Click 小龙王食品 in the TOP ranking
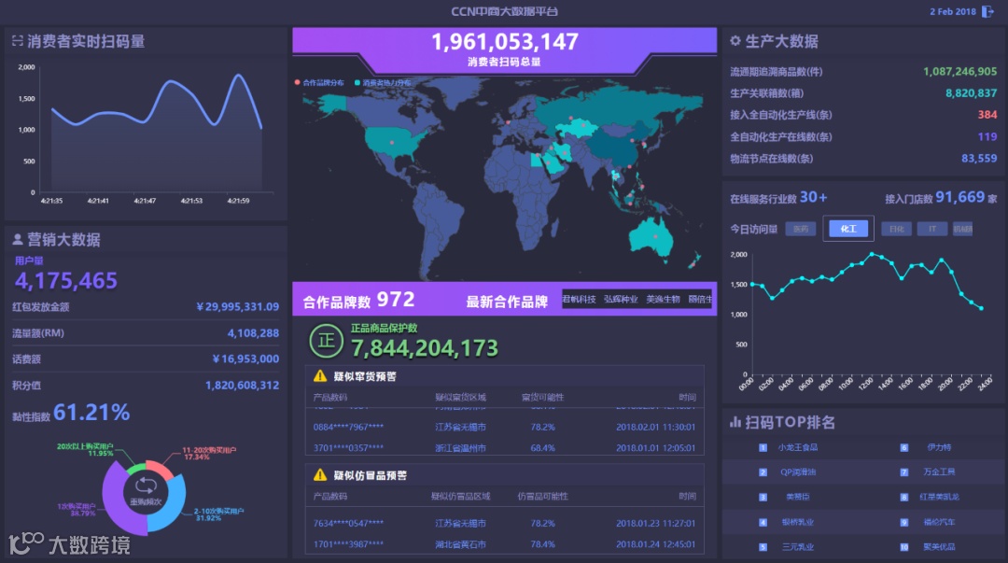The image size is (1008, 563). click(x=798, y=447)
